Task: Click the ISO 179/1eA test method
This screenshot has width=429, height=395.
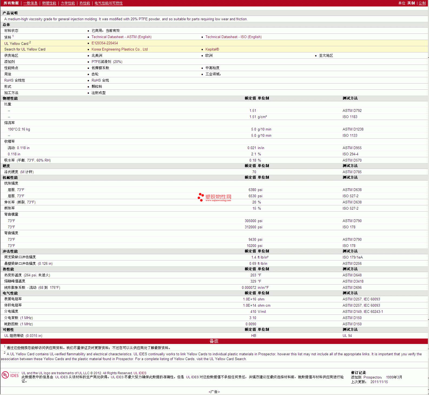Action: click(353, 257)
